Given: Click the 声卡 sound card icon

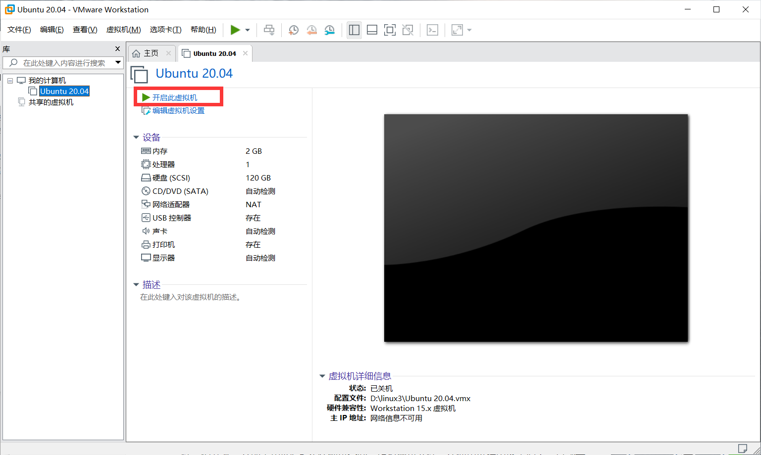Looking at the screenshot, I should 146,231.
